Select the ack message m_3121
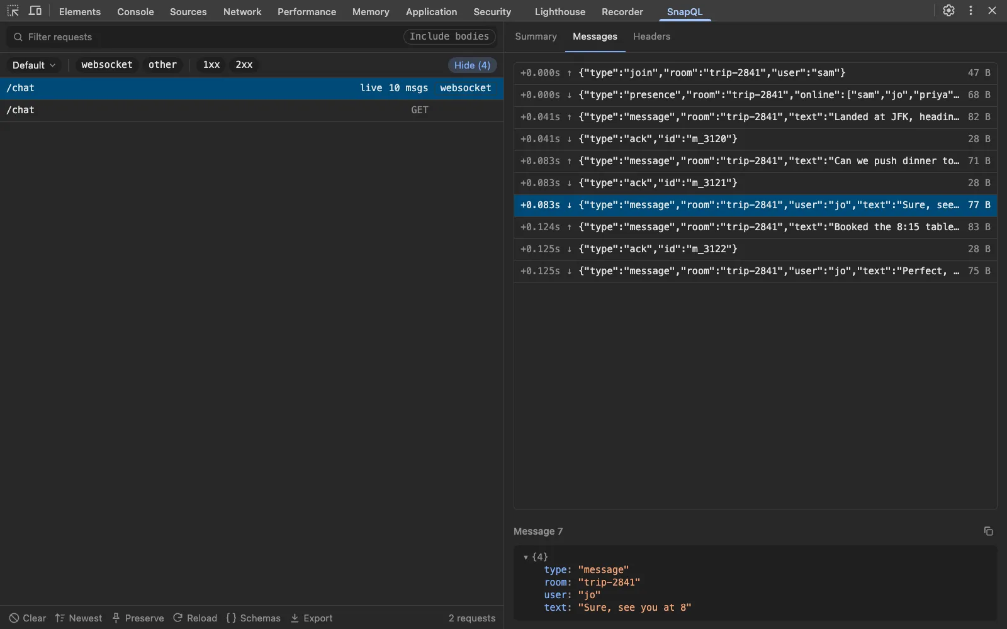Viewport: 1007px width, 629px height. pos(755,183)
